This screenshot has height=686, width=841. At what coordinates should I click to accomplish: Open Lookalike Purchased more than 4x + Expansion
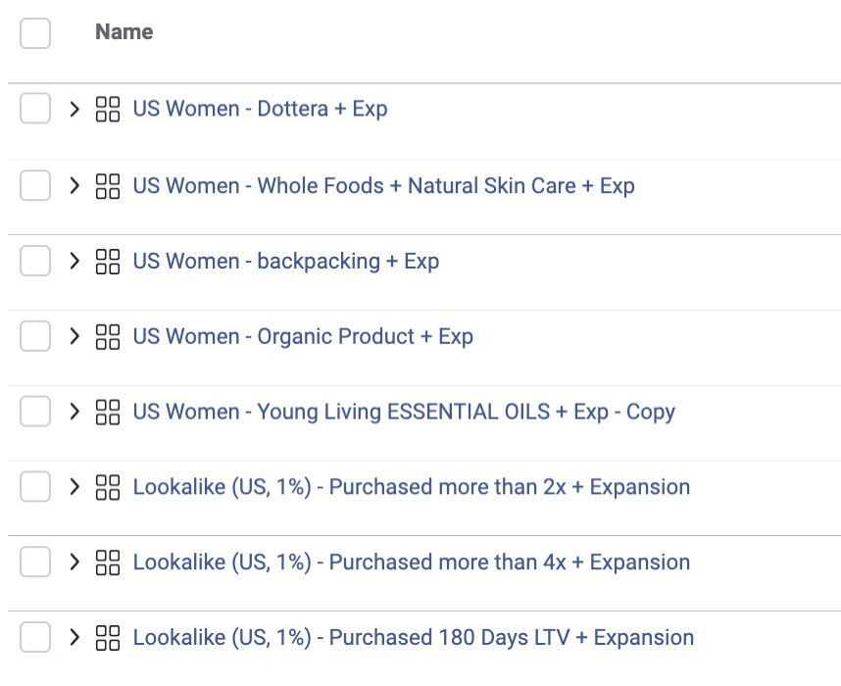pyautogui.click(x=412, y=563)
